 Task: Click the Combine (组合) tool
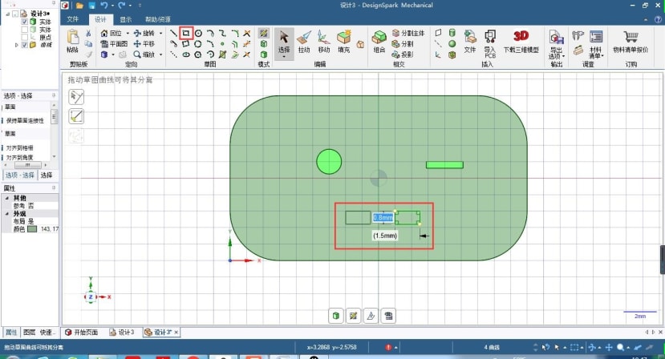(379, 42)
